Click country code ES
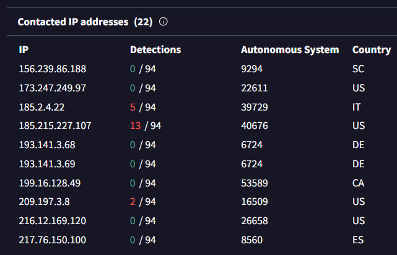Image resolution: width=397 pixels, height=255 pixels. [x=358, y=240]
